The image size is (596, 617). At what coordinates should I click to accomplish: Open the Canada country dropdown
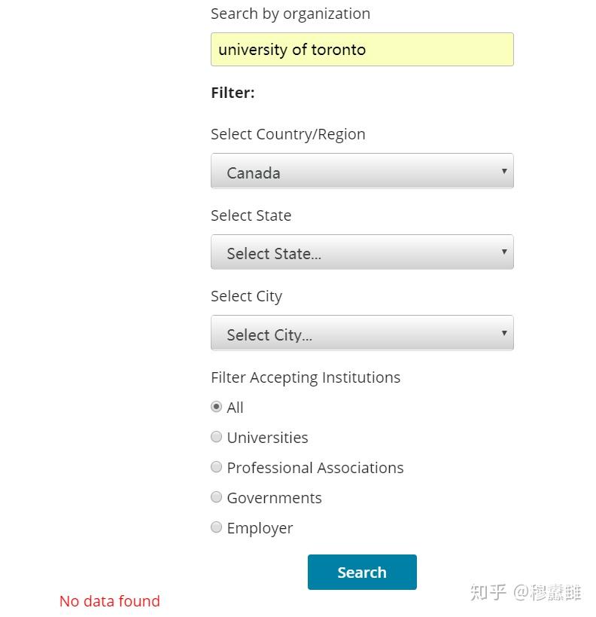click(x=361, y=171)
